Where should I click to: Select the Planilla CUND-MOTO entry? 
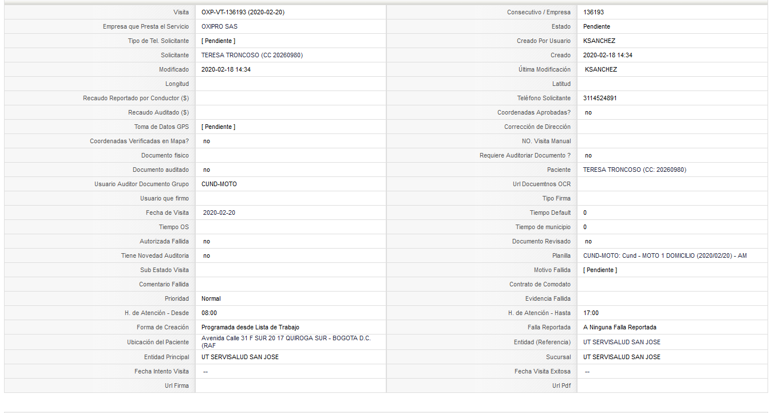pyautogui.click(x=665, y=255)
